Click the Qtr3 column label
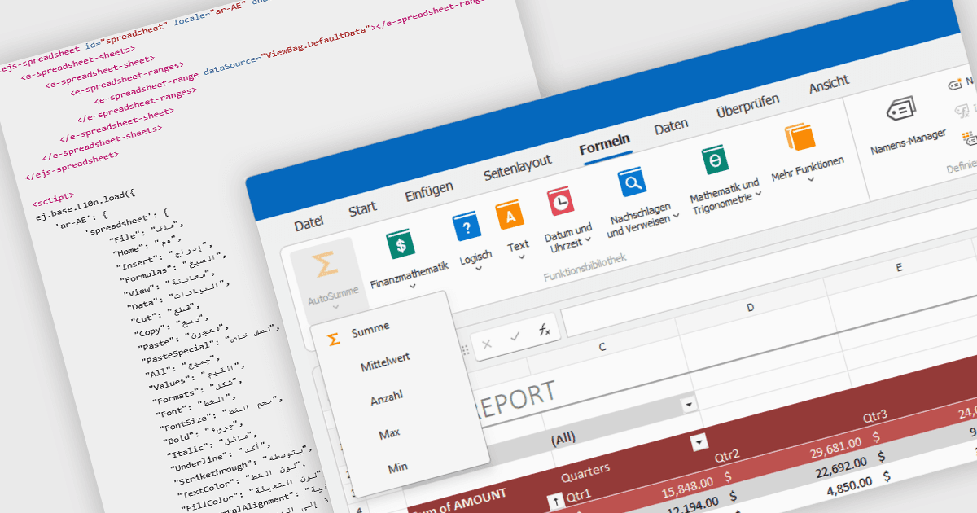This screenshot has width=977, height=513. tap(876, 419)
